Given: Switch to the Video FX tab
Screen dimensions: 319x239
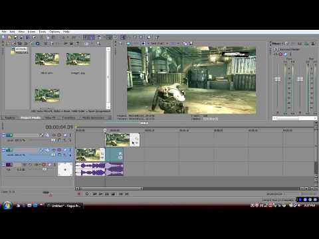Looking at the screenshot, I should (x=50, y=118).
